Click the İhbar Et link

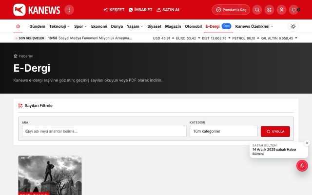[x=140, y=10]
